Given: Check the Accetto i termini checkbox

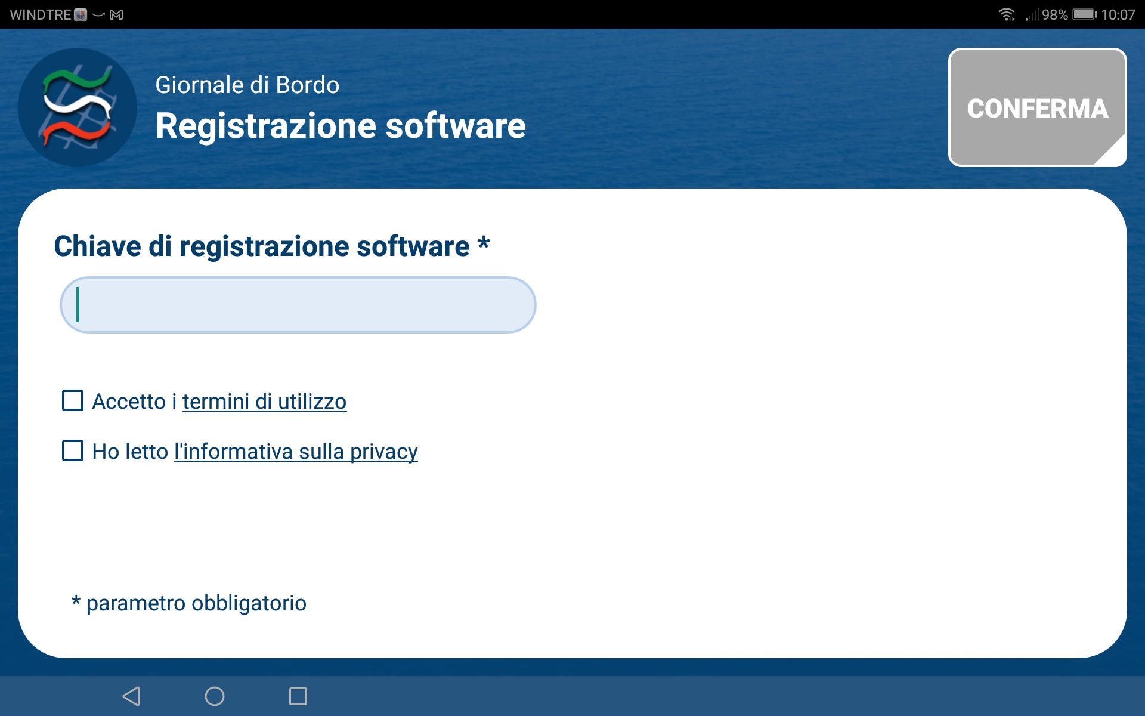Looking at the screenshot, I should pos(73,400).
